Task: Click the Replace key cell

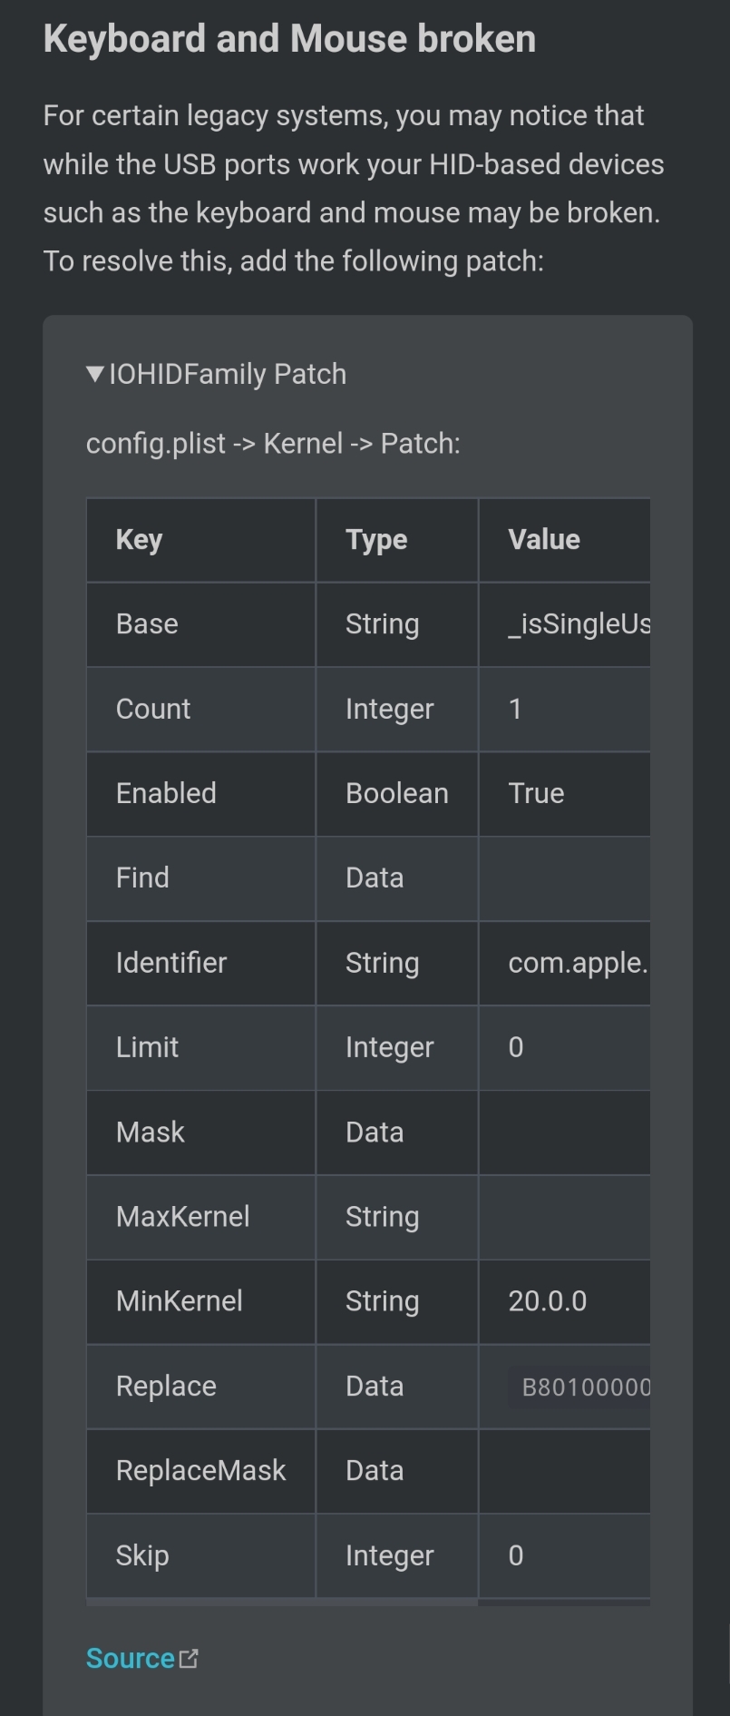Action: (x=166, y=1387)
